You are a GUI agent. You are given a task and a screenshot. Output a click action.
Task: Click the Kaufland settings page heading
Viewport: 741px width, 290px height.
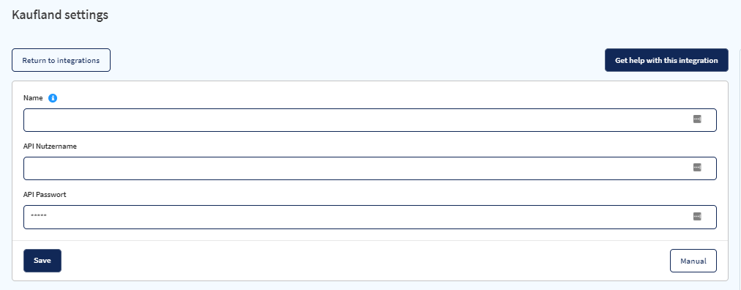pyautogui.click(x=60, y=15)
